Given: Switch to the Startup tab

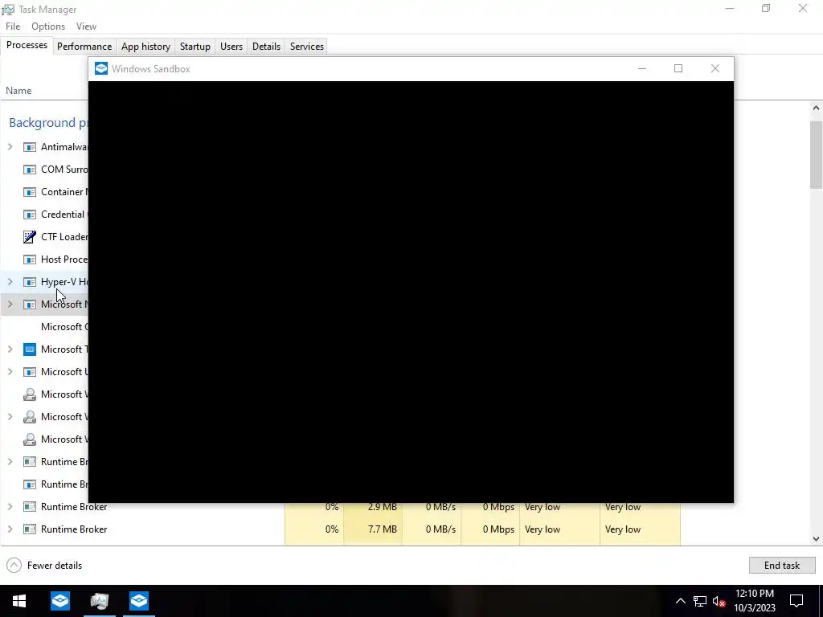Looking at the screenshot, I should click(194, 47).
